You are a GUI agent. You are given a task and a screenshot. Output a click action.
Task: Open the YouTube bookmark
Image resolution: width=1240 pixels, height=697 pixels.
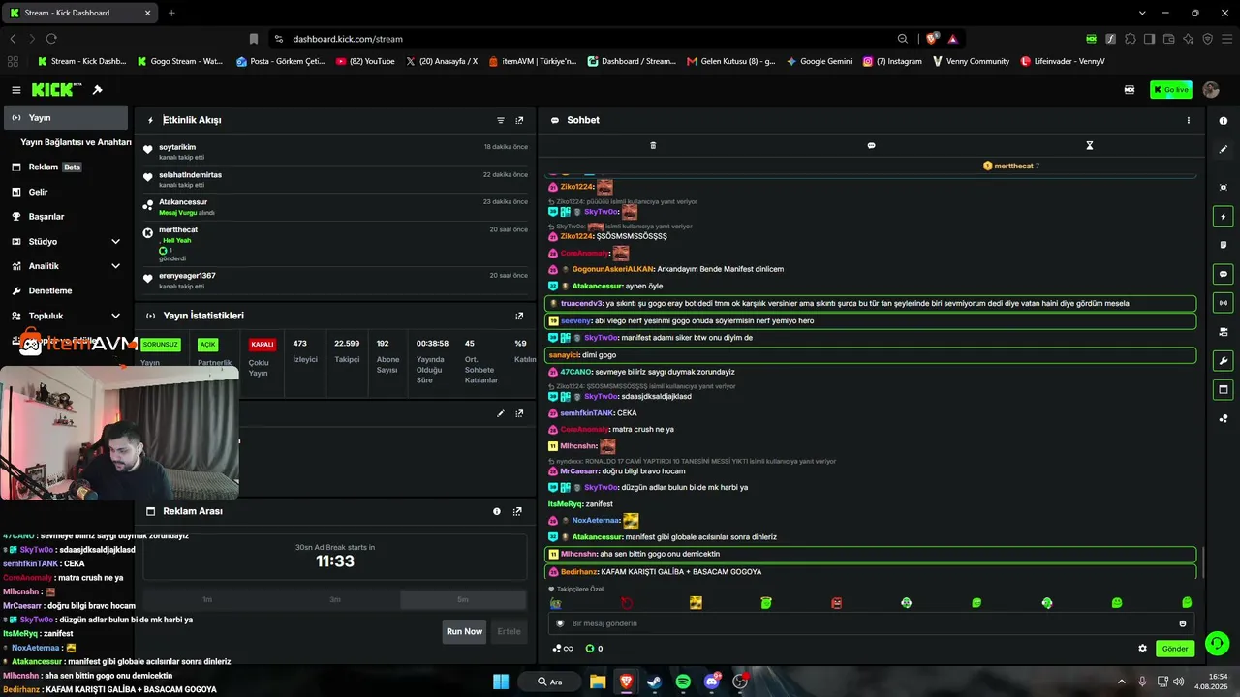tap(365, 61)
